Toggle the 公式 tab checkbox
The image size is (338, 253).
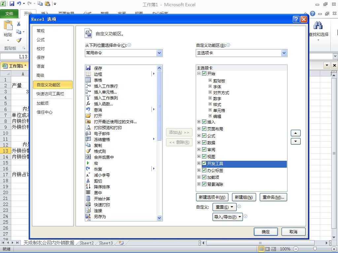204,135
